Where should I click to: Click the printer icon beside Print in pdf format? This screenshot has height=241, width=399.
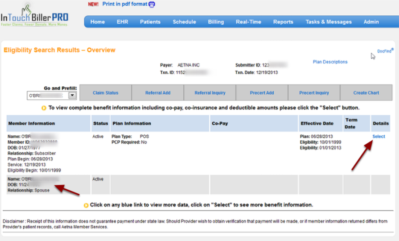click(152, 4)
